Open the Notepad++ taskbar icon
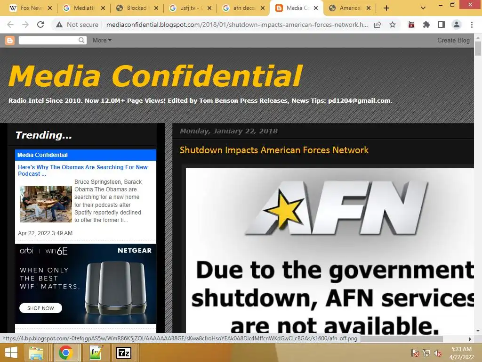The height and width of the screenshot is (362, 482). click(x=96, y=353)
